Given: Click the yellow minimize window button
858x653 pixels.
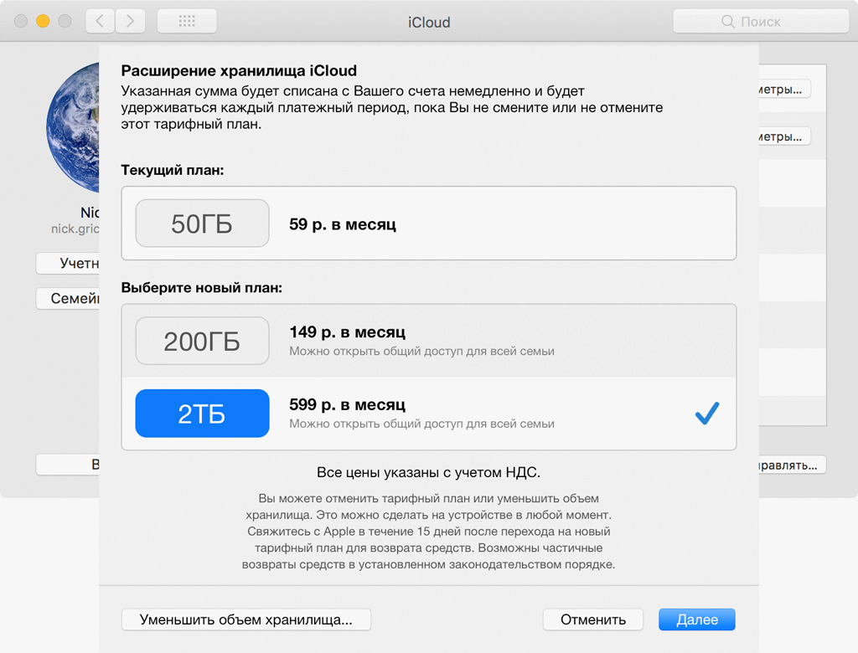Looking at the screenshot, I should (x=43, y=21).
